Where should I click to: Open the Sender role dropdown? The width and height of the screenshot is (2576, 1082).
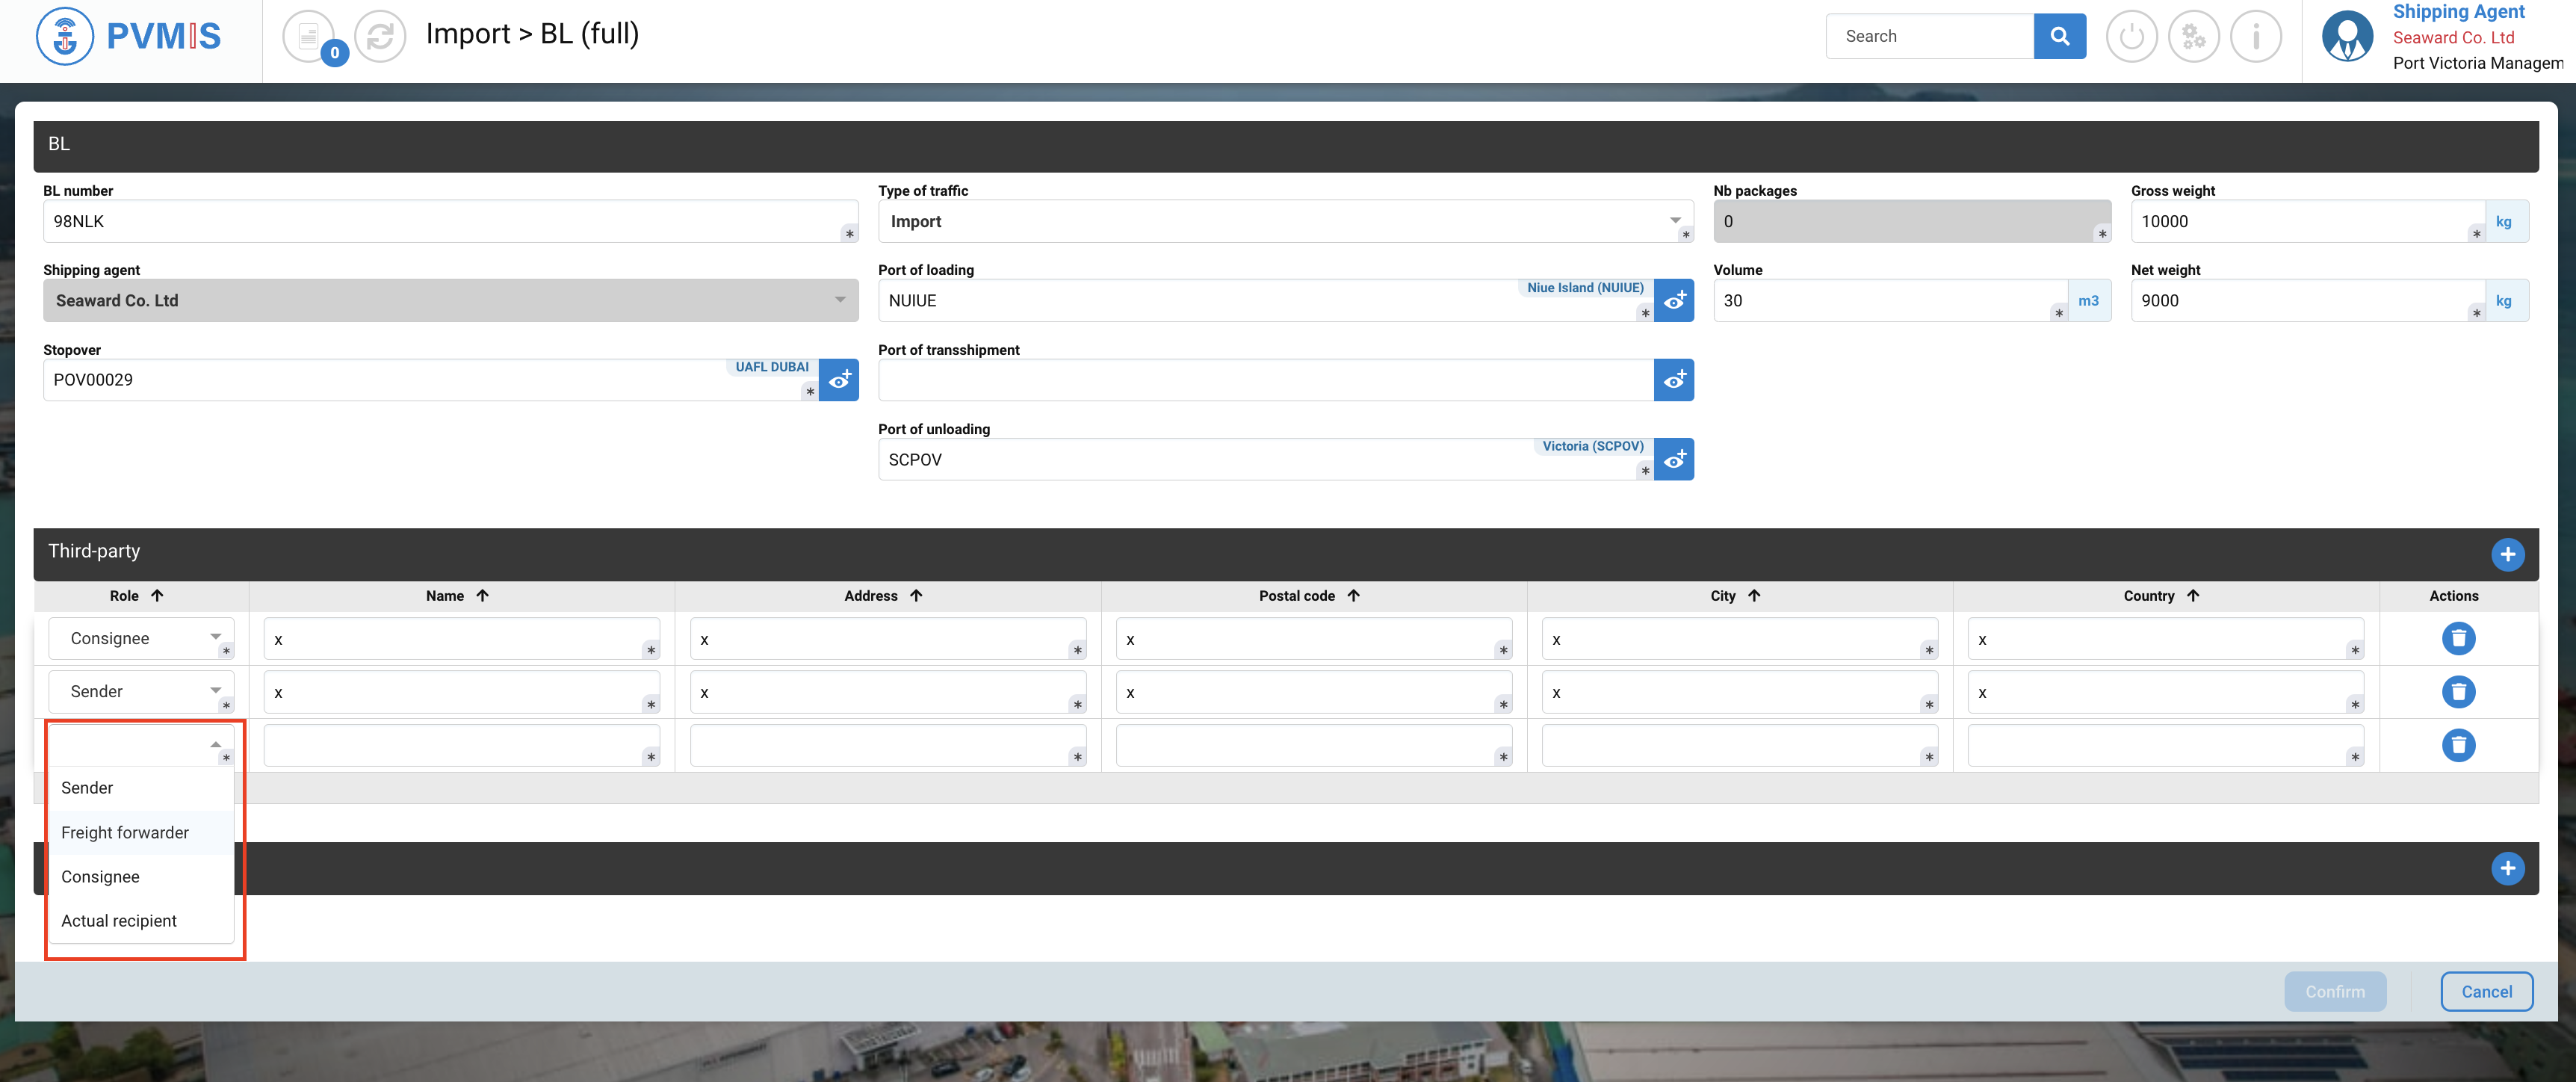140,692
